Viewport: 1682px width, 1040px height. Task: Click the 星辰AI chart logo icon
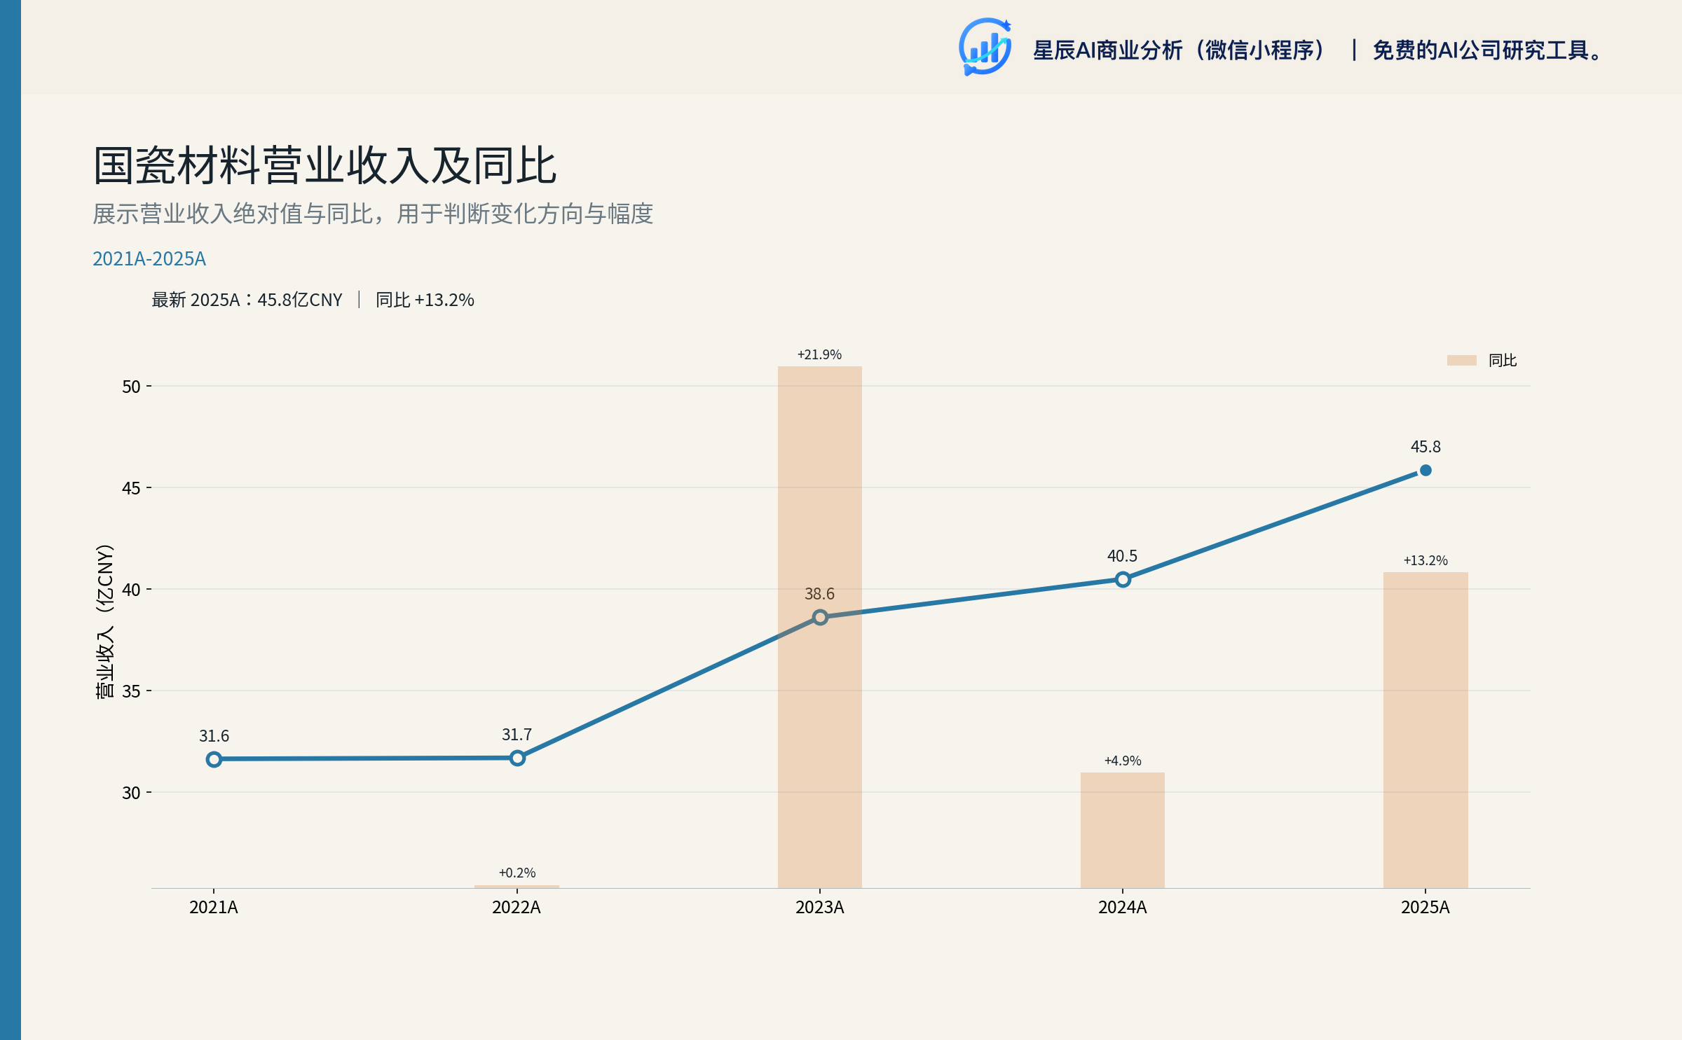[x=985, y=47]
